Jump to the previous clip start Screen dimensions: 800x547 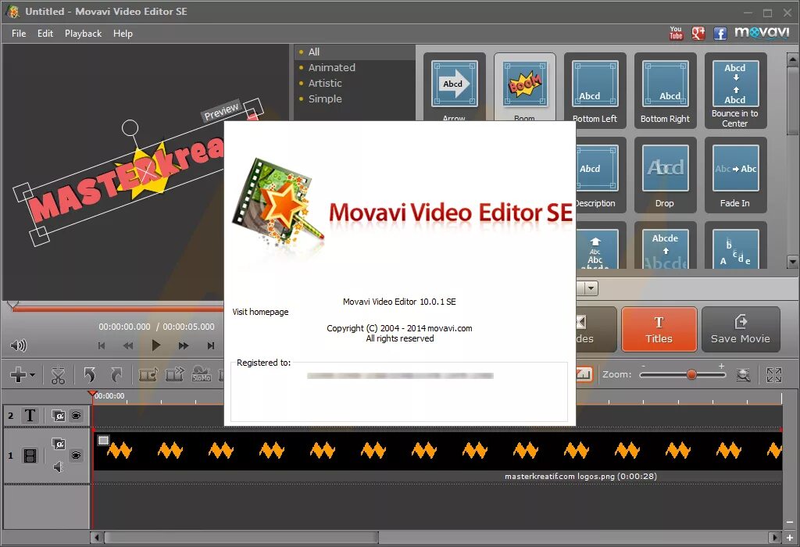coord(102,345)
